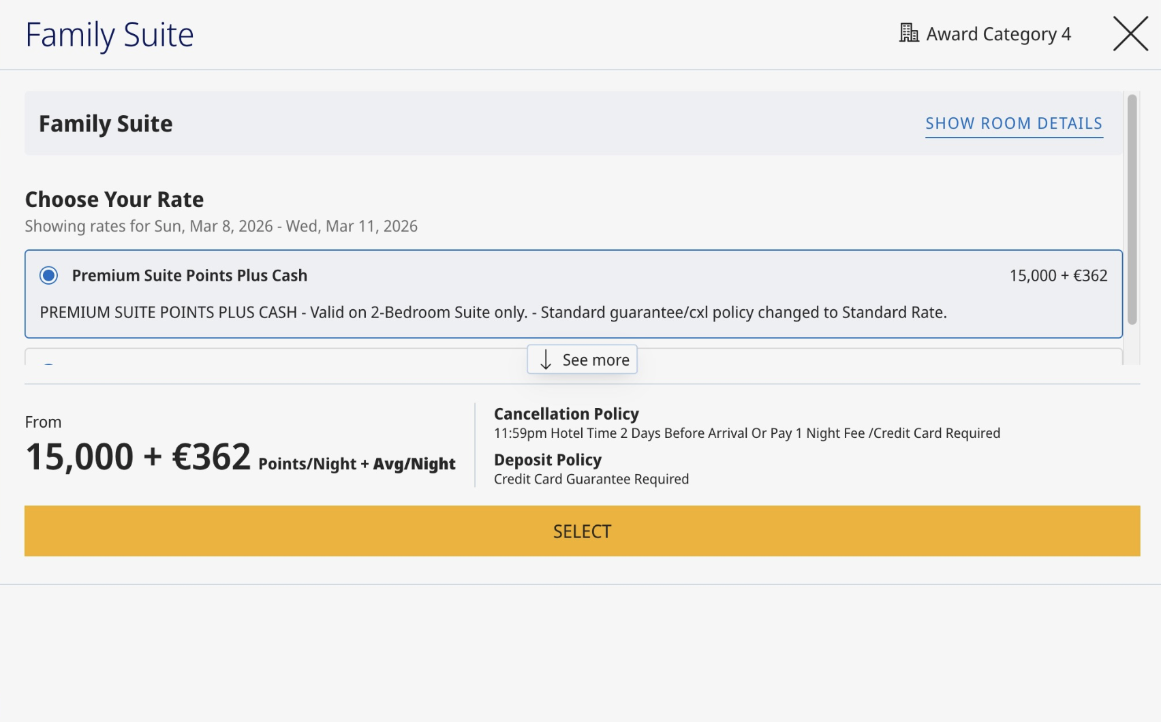The image size is (1161, 722).
Task: Click the Premium Suite Points Plus Cash label
Action: tap(189, 276)
